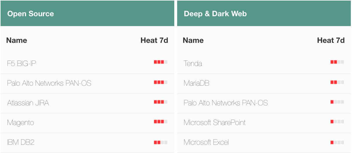352x154 pixels.
Task: Select IBM DB2 in the list
Action: click(x=21, y=142)
